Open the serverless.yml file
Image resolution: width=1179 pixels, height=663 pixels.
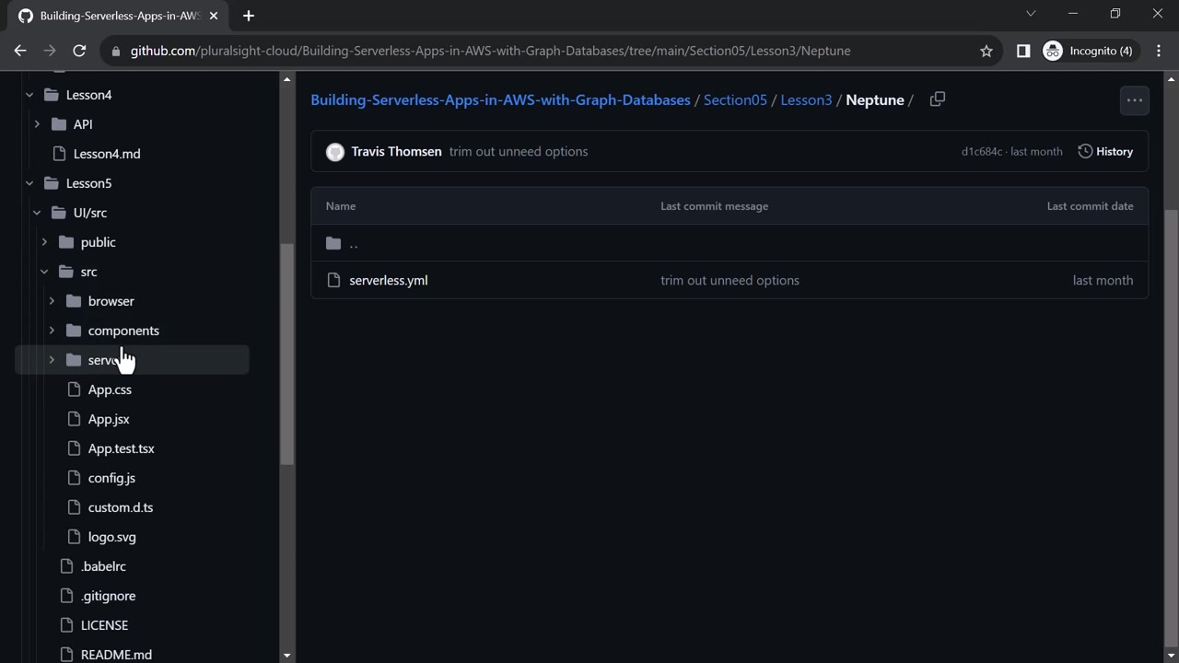(x=389, y=280)
